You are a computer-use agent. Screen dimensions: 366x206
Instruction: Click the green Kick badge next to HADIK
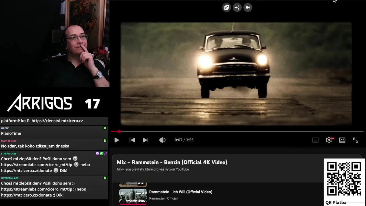(x=105, y=128)
